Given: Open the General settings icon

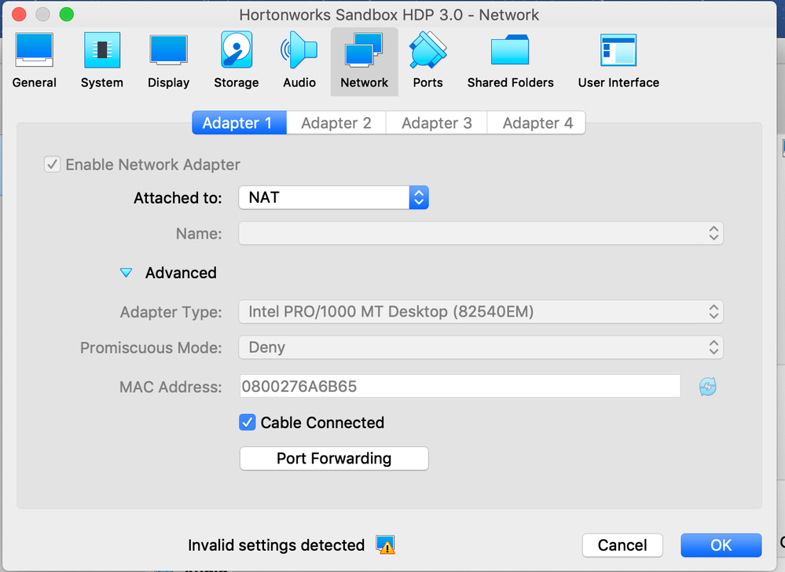Looking at the screenshot, I should pos(34,60).
